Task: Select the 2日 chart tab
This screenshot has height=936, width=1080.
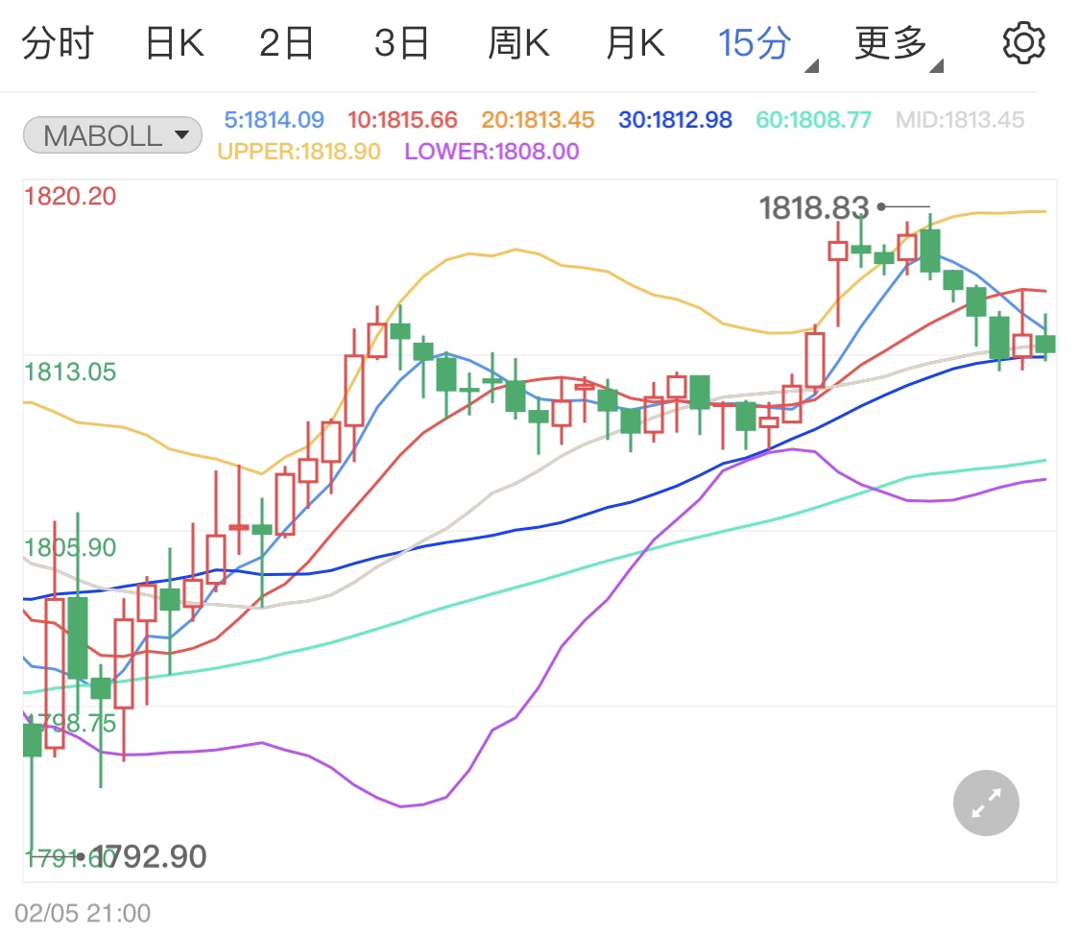Action: click(286, 43)
